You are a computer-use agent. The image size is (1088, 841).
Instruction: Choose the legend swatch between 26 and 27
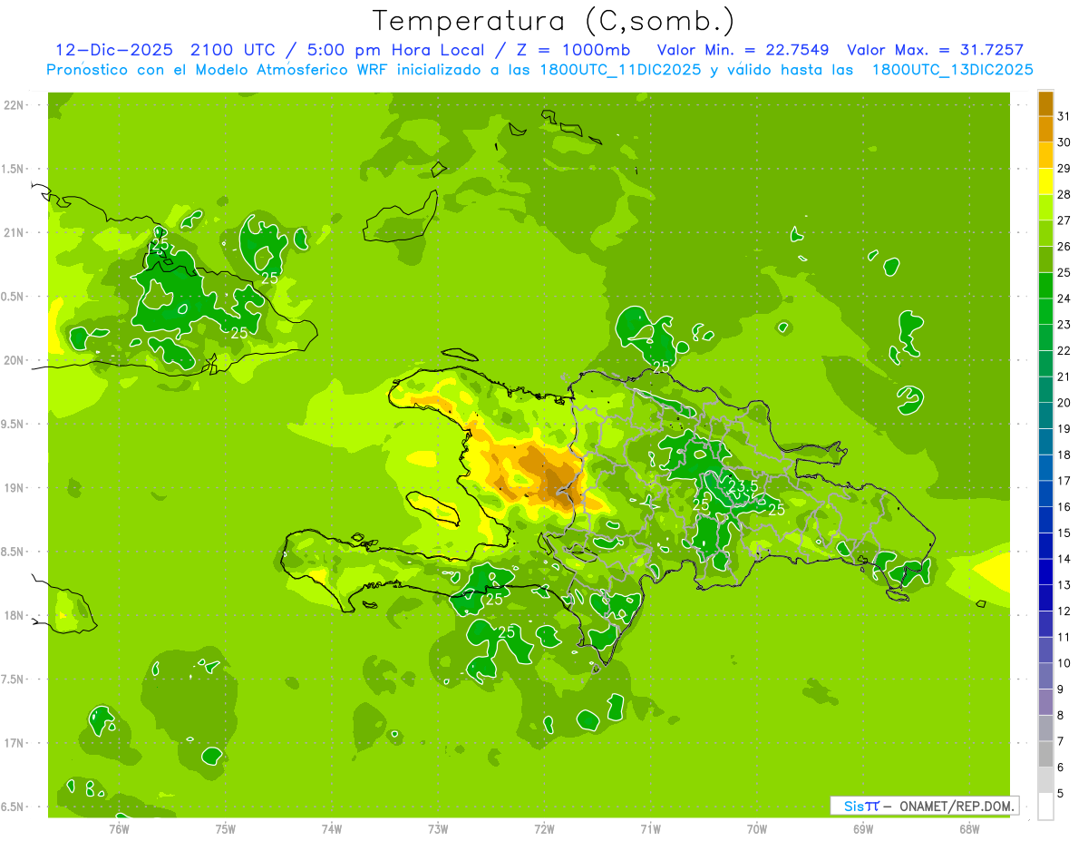click(x=1045, y=233)
